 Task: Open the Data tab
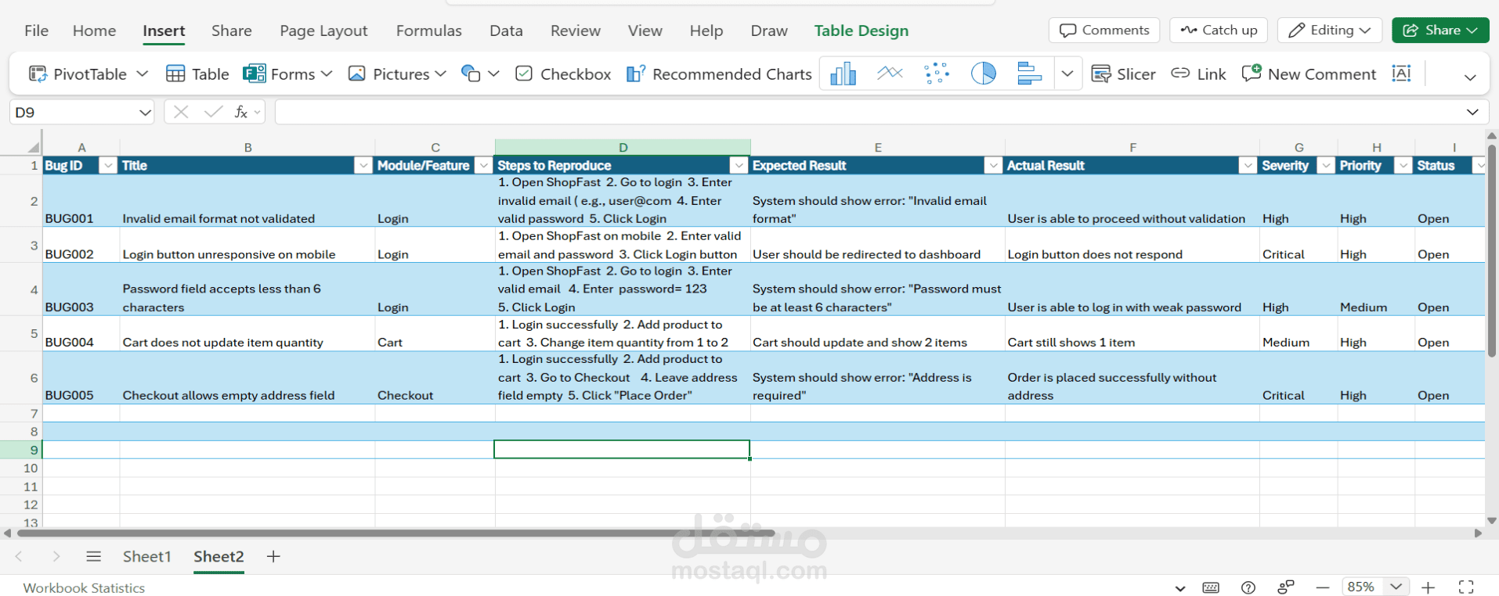coord(506,31)
